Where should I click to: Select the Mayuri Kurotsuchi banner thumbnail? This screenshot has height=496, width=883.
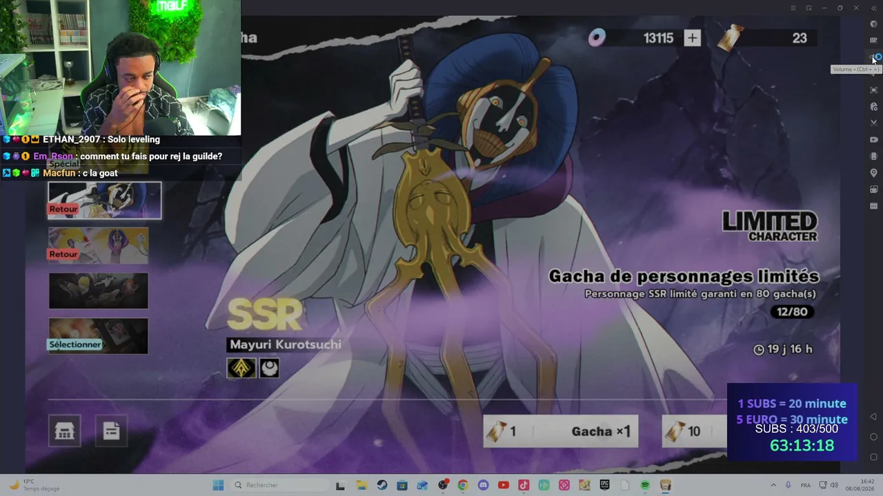[x=104, y=200]
